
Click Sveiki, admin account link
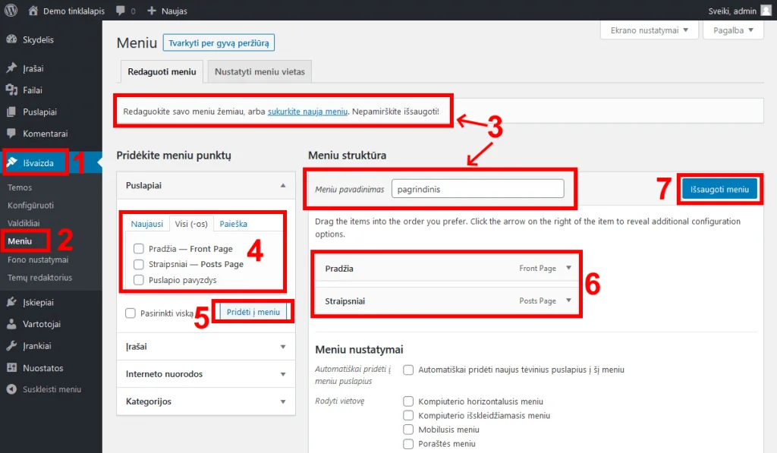tap(732, 11)
